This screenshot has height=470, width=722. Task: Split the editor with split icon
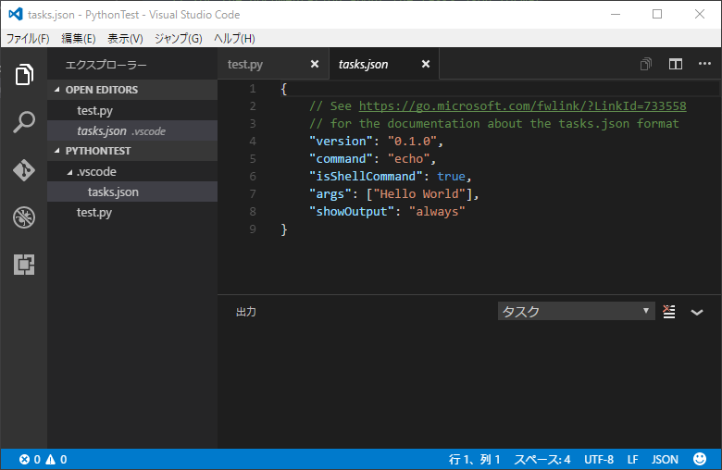(x=676, y=64)
